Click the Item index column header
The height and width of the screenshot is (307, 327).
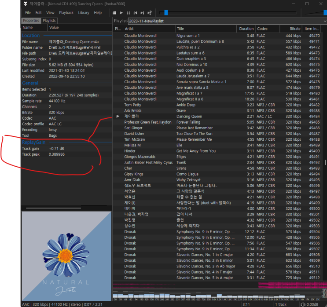click(312, 29)
